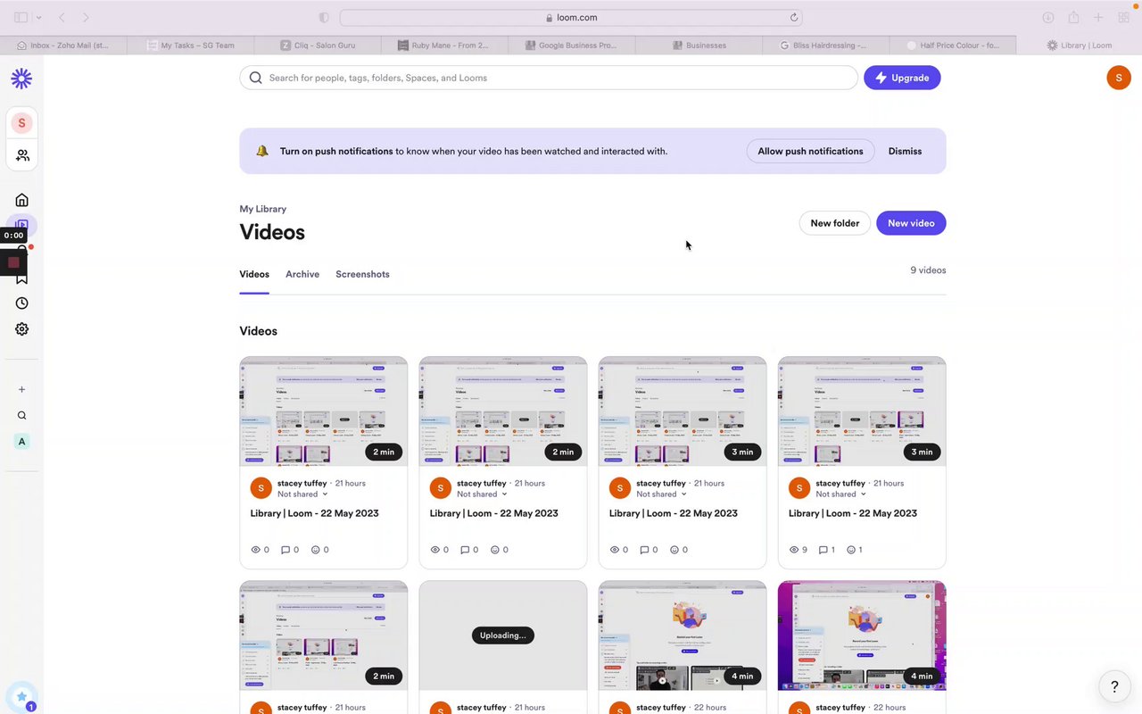Click the Safari loom.com address bar
The width and height of the screenshot is (1142, 714).
click(x=571, y=17)
